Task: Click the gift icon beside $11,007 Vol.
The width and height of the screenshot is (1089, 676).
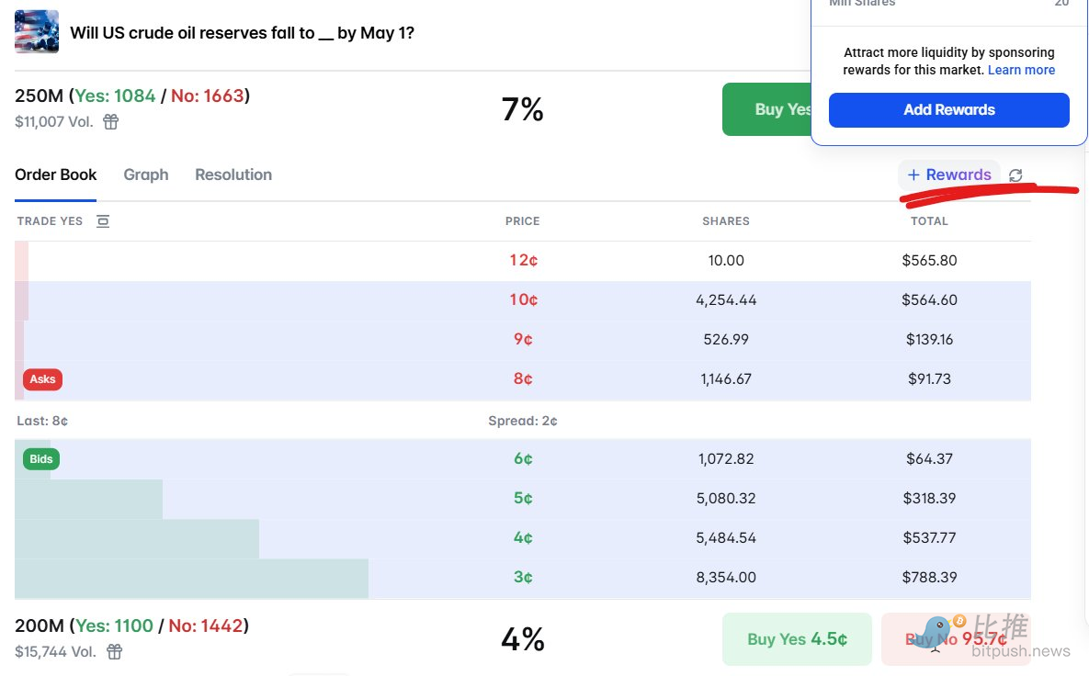Action: tap(110, 121)
